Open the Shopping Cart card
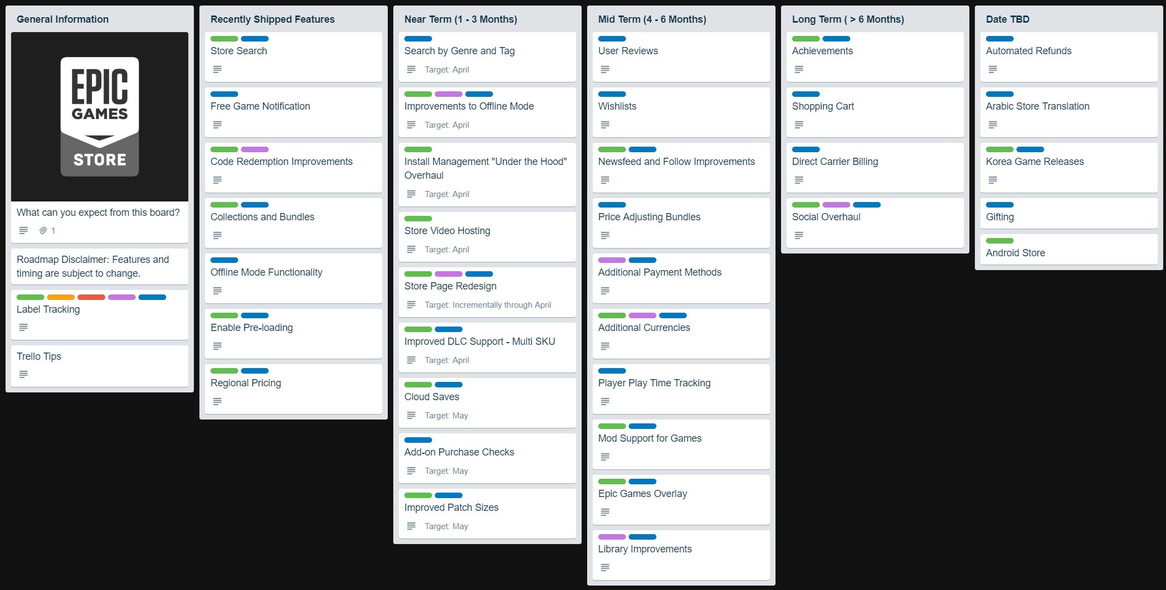Image resolution: width=1166 pixels, height=590 pixels. point(823,106)
